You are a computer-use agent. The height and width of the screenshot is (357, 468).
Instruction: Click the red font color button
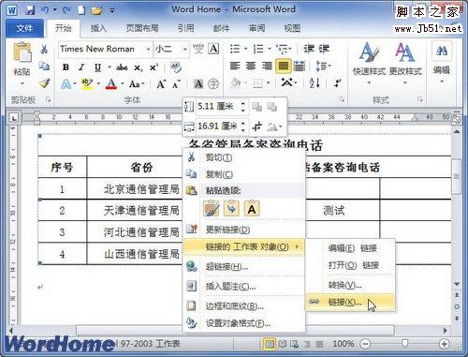tap(111, 83)
